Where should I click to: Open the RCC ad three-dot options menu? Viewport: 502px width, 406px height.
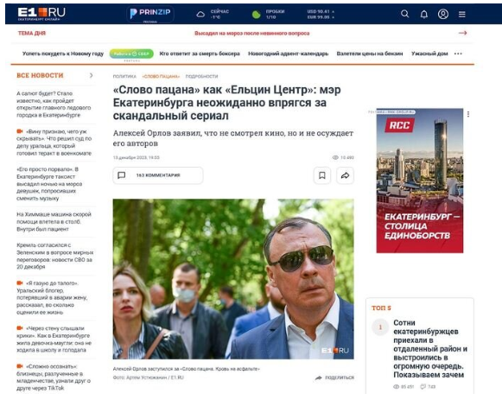[x=468, y=114]
